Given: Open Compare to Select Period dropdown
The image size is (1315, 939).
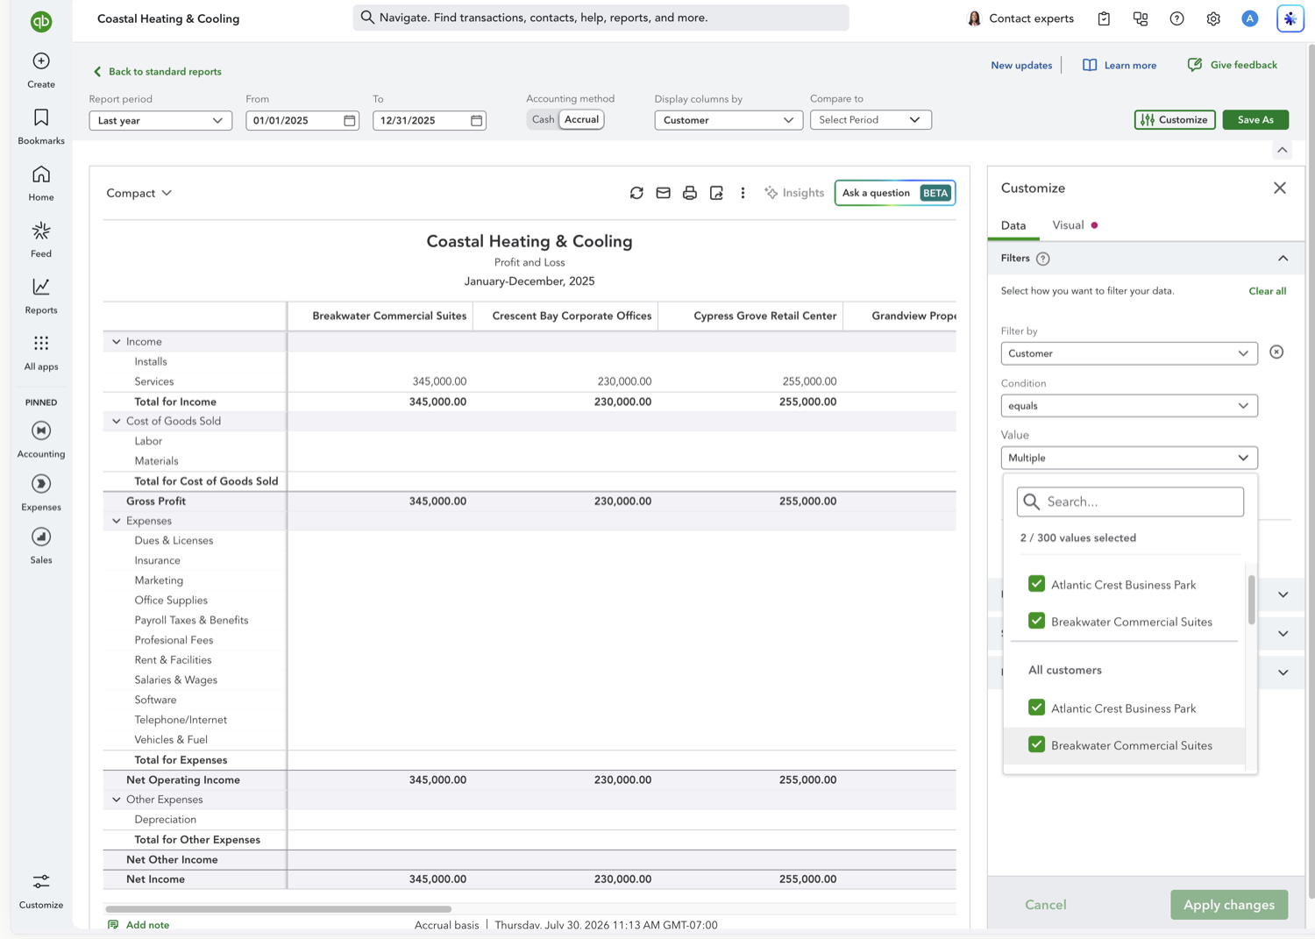Looking at the screenshot, I should (x=871, y=120).
